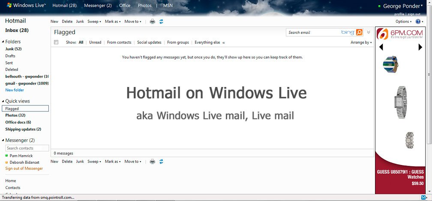Click the printer icon in the bottom toolbar

coord(153,162)
